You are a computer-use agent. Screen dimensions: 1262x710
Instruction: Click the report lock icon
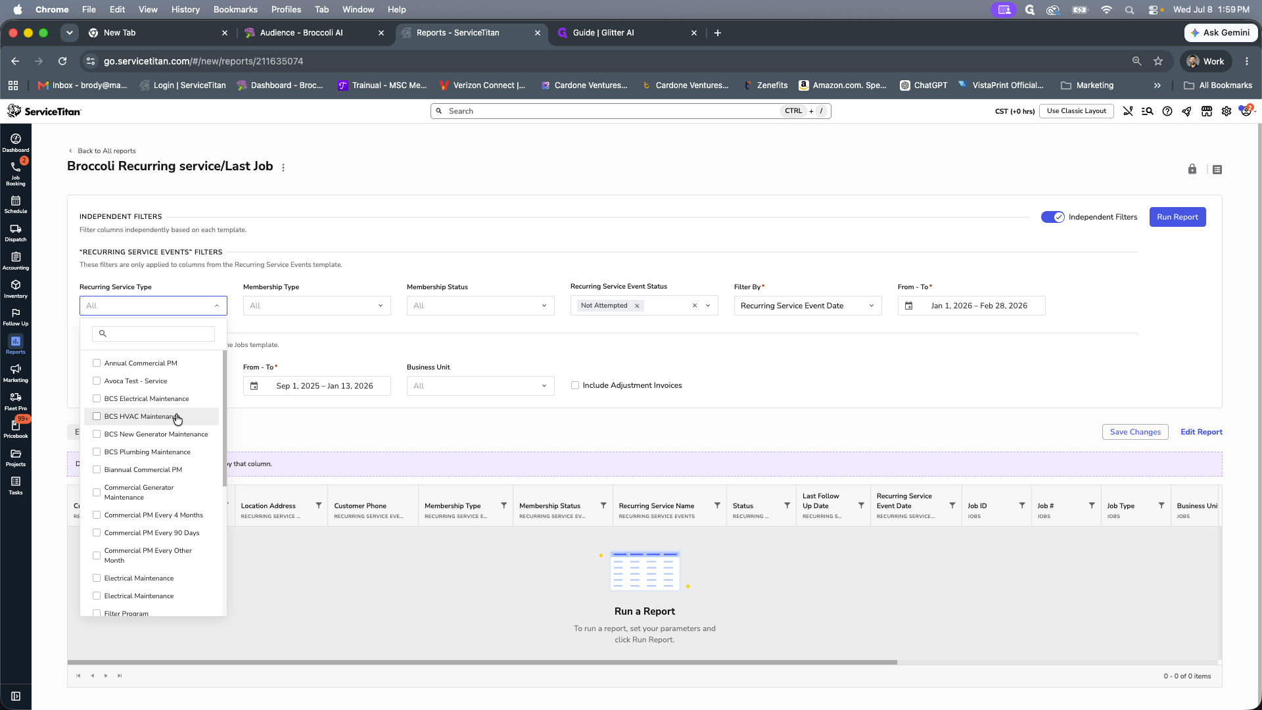(x=1192, y=169)
